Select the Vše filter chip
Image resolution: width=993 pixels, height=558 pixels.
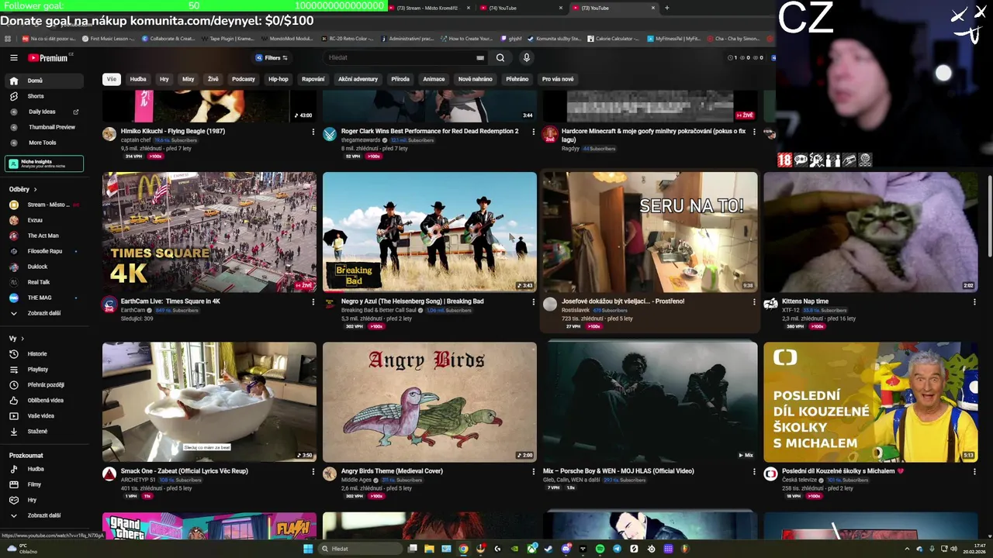tap(112, 79)
